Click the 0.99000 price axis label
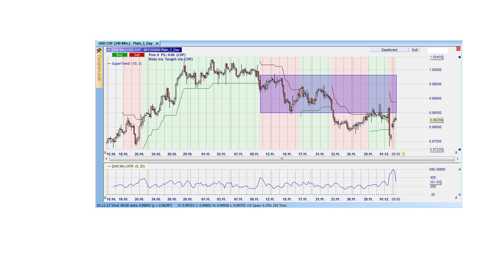Viewport: 501px width, 272px height. 435,98
